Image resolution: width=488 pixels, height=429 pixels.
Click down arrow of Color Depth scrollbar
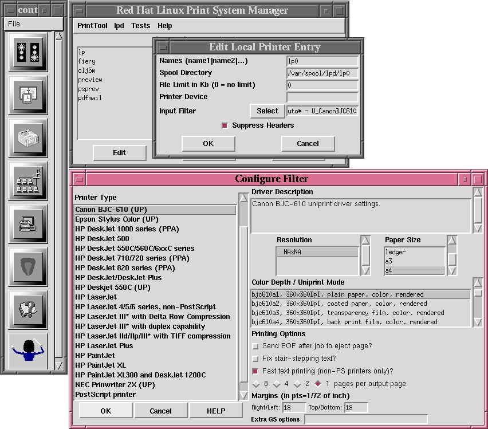[x=478, y=322]
